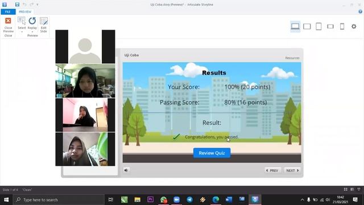Screen dimensions: 364x205
Task: Close the preview with Close Preview button
Action: (8, 25)
